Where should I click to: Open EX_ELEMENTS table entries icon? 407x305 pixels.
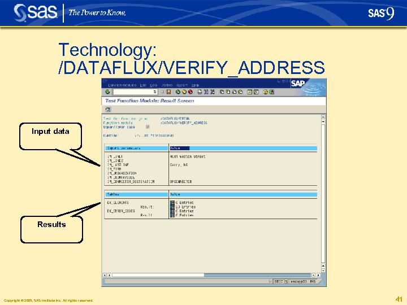tap(172, 203)
